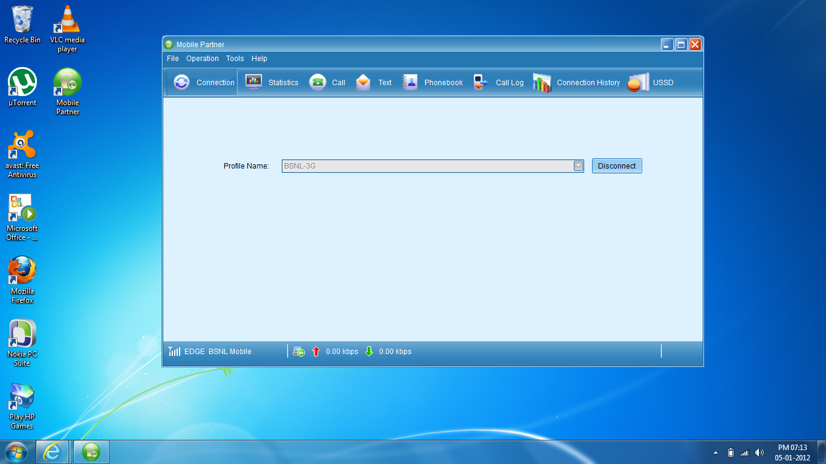Open the Tools menu
This screenshot has width=826, height=464.
[x=235, y=59]
